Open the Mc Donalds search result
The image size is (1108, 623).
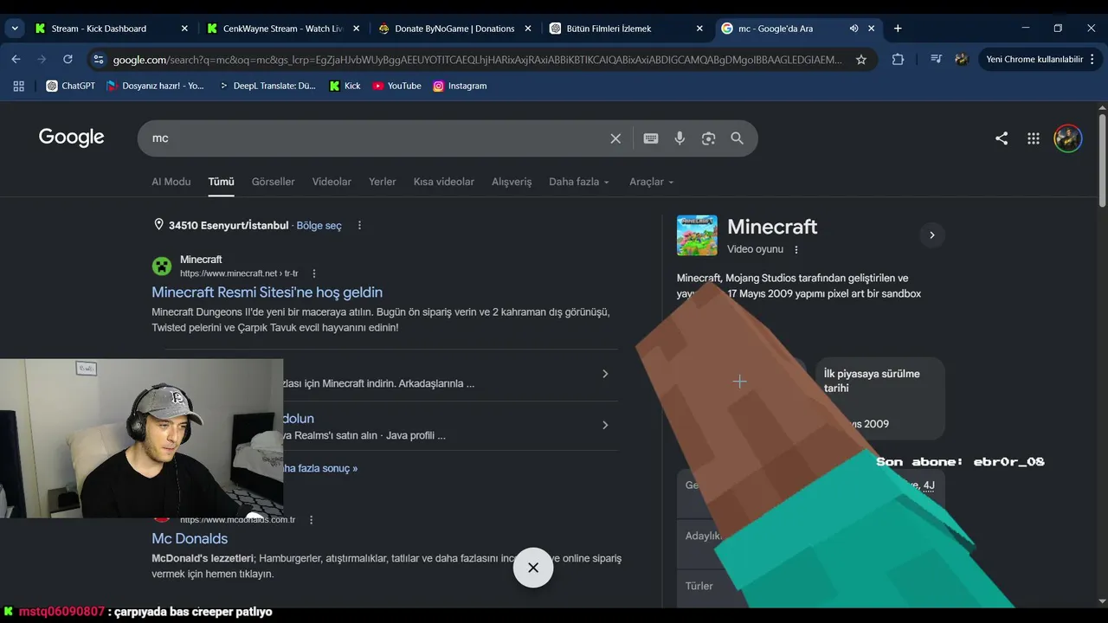pyautogui.click(x=190, y=538)
